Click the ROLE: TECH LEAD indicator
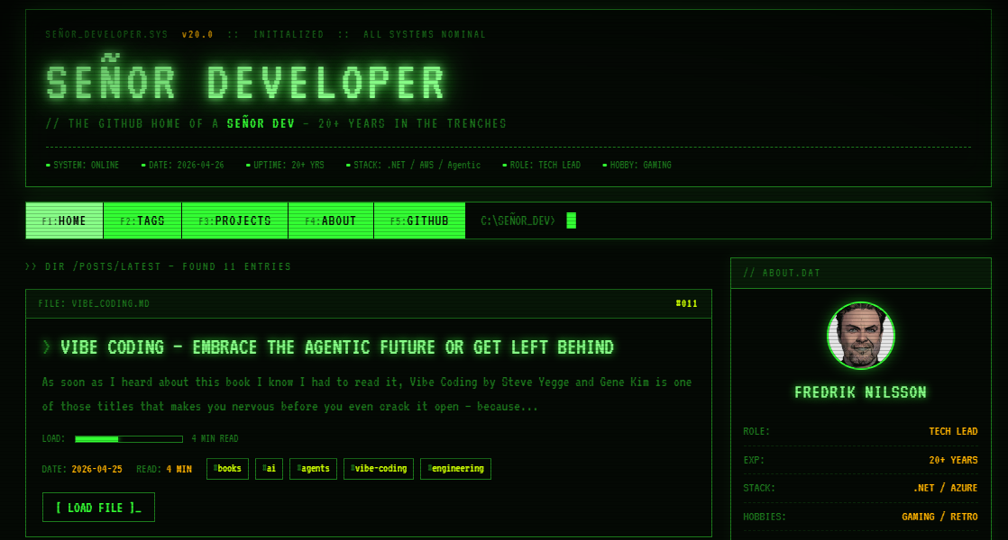The height and width of the screenshot is (540, 1008). click(542, 165)
